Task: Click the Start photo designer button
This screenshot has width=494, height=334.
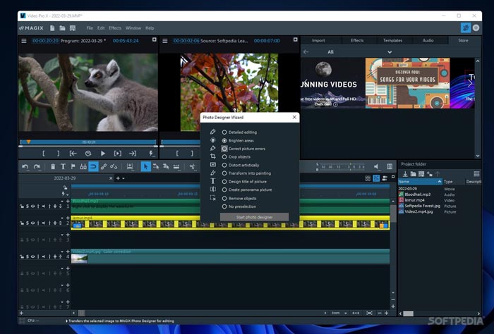Action: [254, 217]
